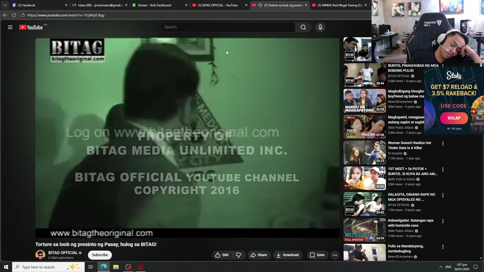Expand the browser tab search dropdown
The height and width of the screenshot is (272, 484).
point(5,5)
